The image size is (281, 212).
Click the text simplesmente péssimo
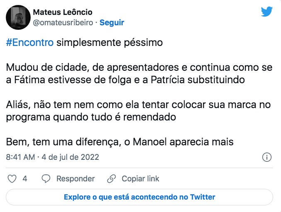pos(110,43)
